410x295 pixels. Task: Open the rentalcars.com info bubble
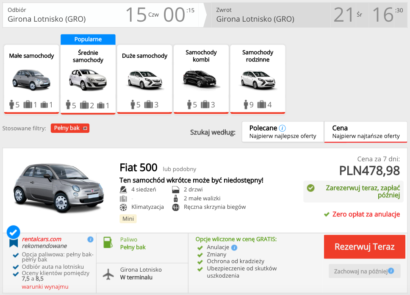click(89, 239)
